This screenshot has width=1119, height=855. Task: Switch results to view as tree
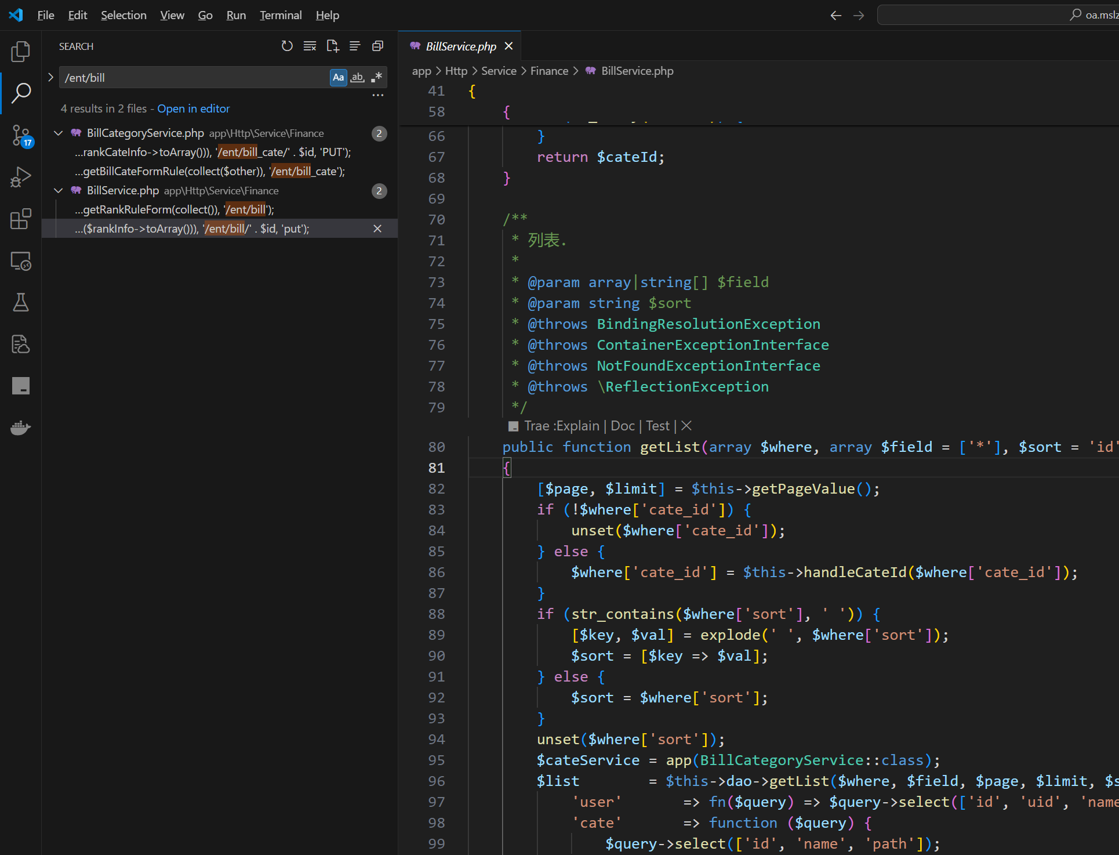(x=355, y=46)
